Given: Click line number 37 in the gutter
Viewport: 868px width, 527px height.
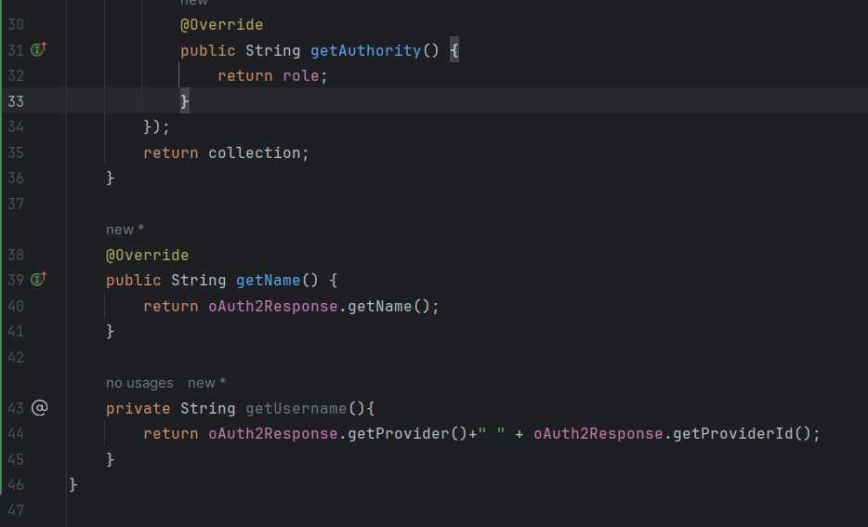Looking at the screenshot, I should [x=16, y=204].
